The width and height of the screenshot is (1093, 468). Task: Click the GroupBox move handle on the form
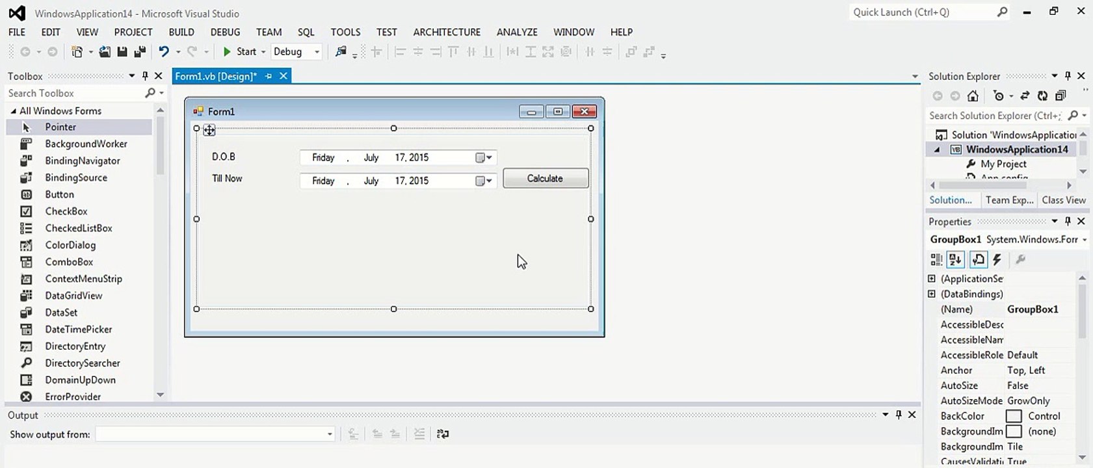pos(209,130)
